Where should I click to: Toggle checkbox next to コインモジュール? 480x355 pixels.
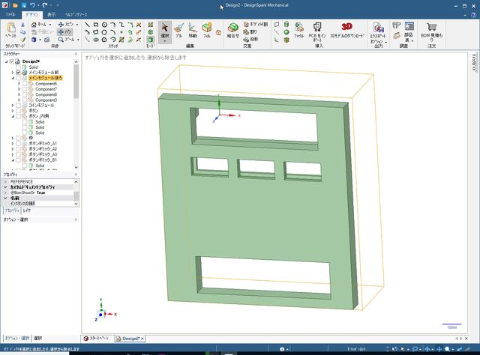18,105
